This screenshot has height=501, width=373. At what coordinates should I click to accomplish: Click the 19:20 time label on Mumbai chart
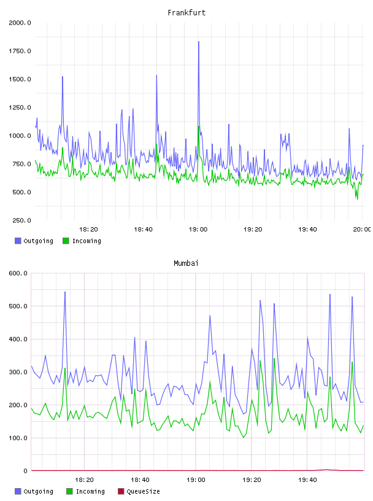pos(252,480)
